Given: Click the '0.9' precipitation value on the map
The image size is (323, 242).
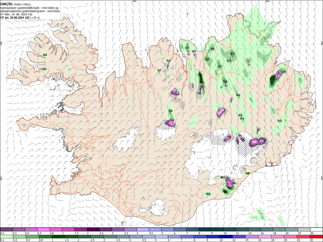Looking at the screenshot, I should 225,81.
